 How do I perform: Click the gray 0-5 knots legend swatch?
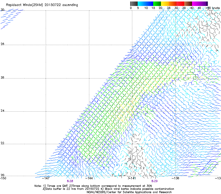(134, 4)
